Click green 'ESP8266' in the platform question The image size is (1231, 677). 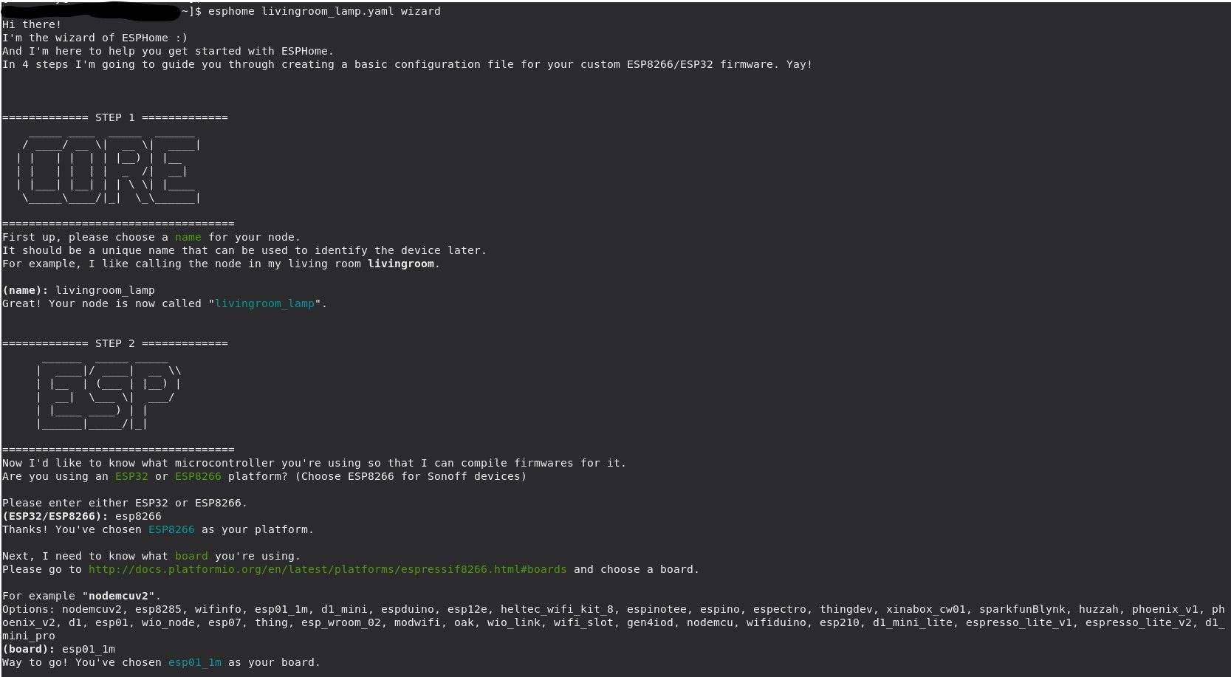point(198,476)
